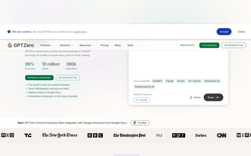The height and width of the screenshot is (156, 251).
Task: Click the Forbes logo
Action: point(201,135)
